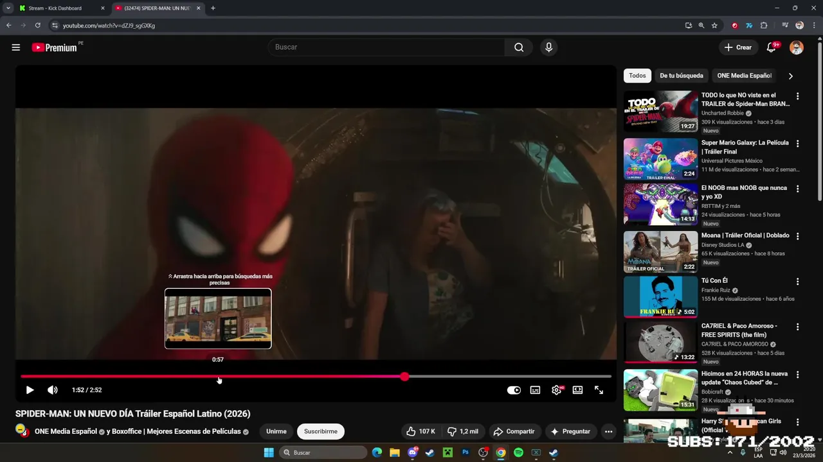Open the Spider-Man Brand New Day breakdown thumbnail
The height and width of the screenshot is (462, 823).
pyautogui.click(x=660, y=112)
